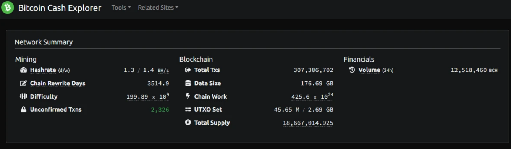Image resolution: width=511 pixels, height=149 pixels.
Task: Click the Chain Rewrite Days edit icon
Action: coord(23,83)
